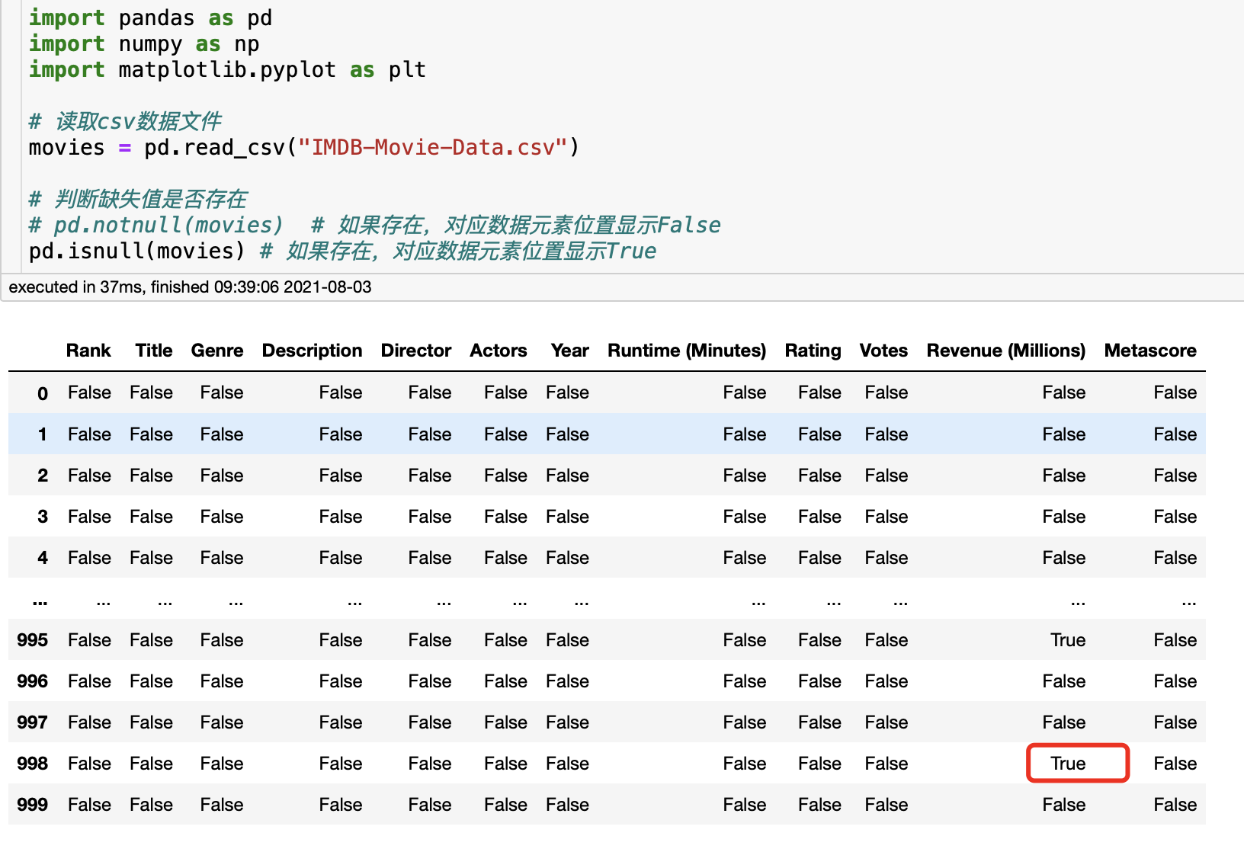This screenshot has height=852, width=1244.
Task: Click the red-boxed True value in row 998
Action: [1069, 764]
